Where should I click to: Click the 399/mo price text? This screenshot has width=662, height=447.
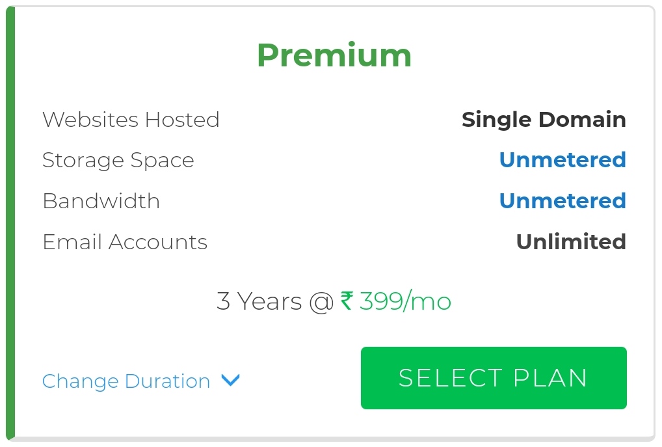405,302
